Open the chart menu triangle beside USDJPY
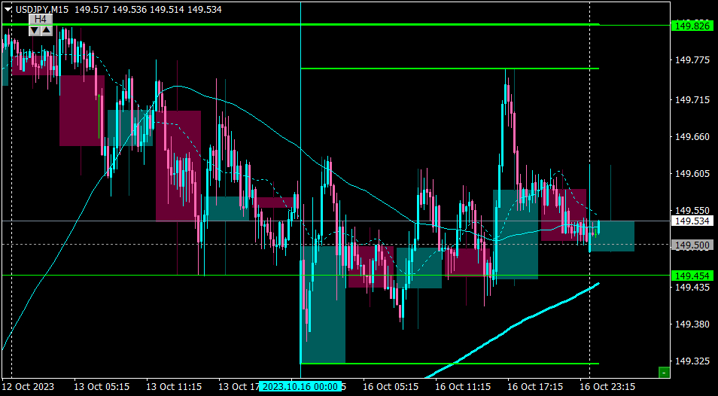Screen dimensions: 718x396 [8, 9]
